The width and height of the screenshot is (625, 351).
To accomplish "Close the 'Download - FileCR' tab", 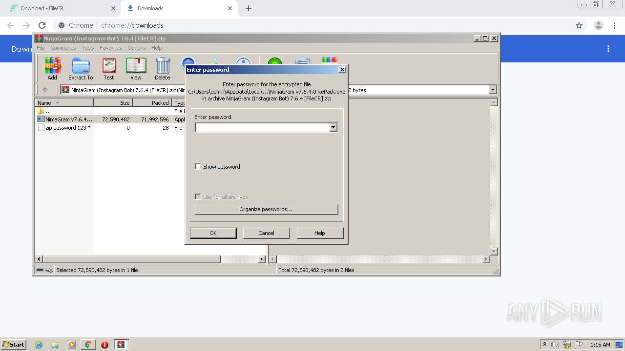I will click(113, 8).
